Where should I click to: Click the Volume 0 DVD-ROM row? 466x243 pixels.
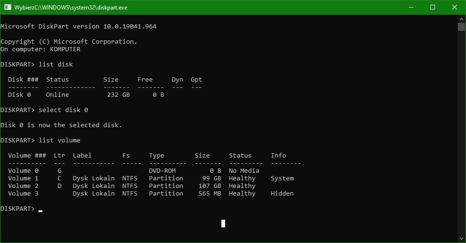coord(134,171)
